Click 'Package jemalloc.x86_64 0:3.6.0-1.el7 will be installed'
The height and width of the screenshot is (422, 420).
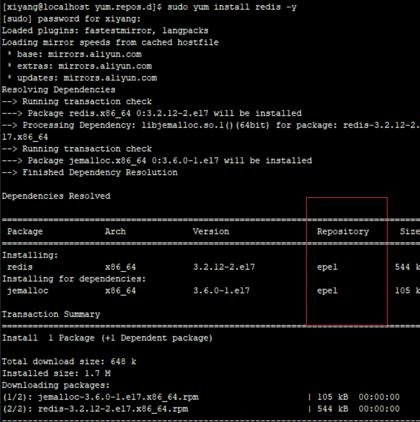click(x=170, y=161)
